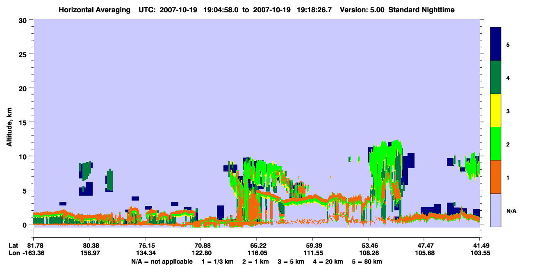
Task: Click the y-axis tick label 25
Action: [x=24, y=54]
